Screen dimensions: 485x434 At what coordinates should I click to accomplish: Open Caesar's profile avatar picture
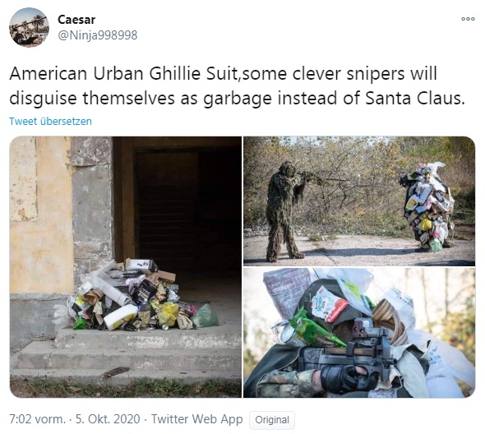point(29,27)
